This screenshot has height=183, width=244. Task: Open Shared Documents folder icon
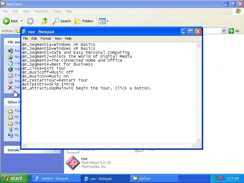click(x=10, y=123)
